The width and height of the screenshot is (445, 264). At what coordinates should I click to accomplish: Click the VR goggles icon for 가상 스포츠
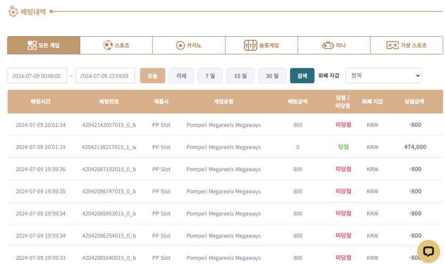[392, 45]
